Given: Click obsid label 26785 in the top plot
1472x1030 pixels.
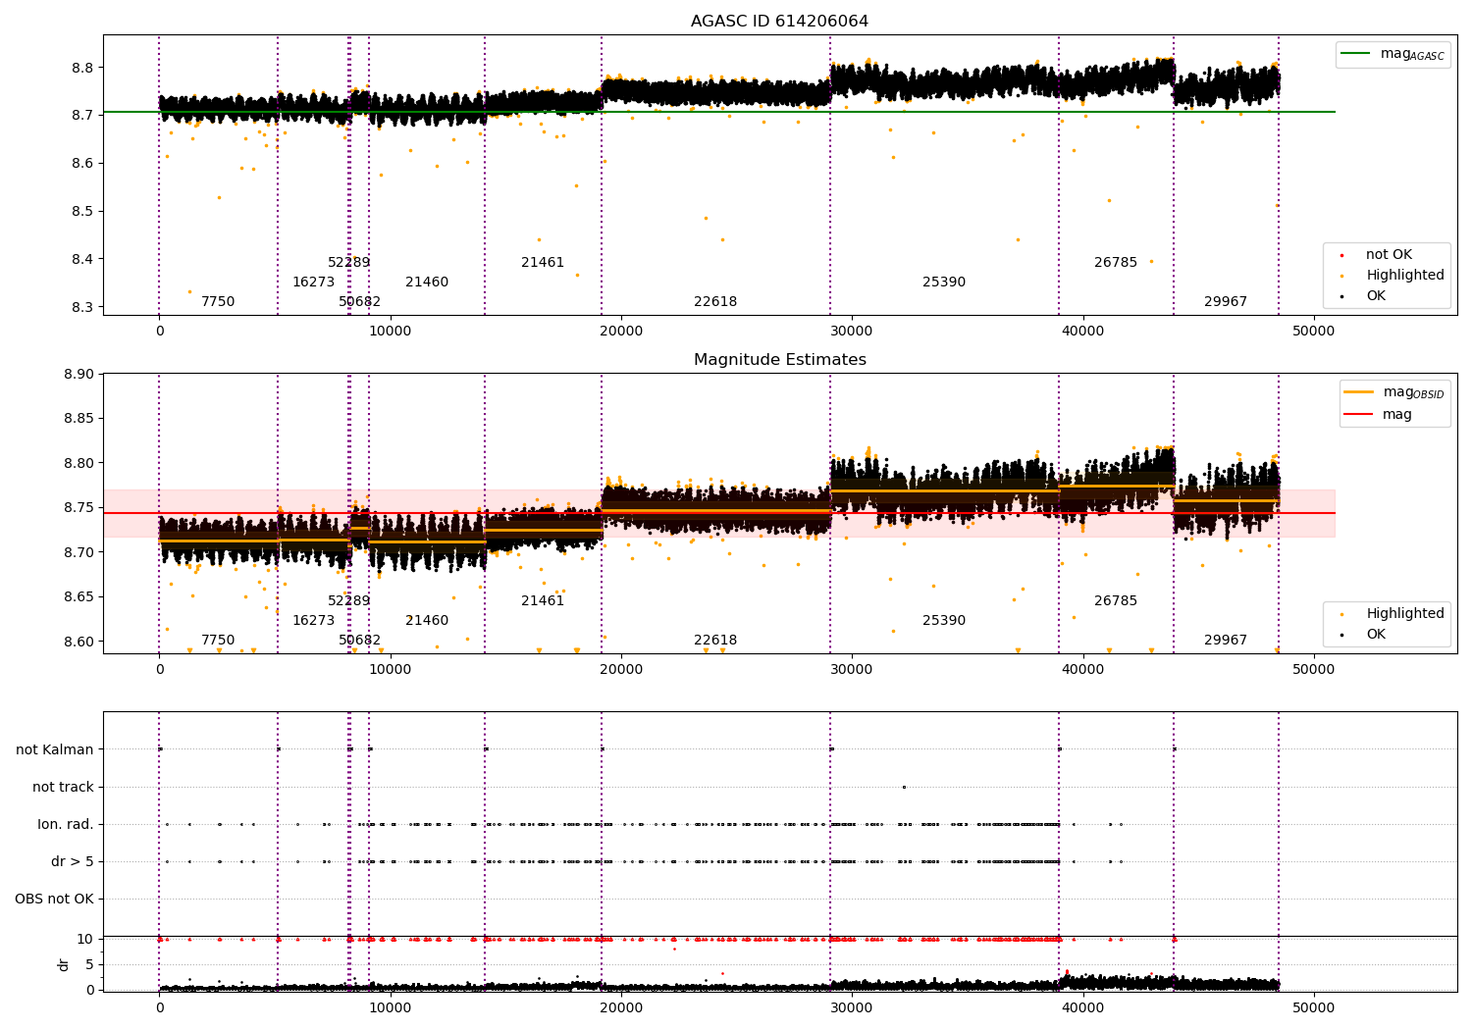Looking at the screenshot, I should click(1116, 263).
